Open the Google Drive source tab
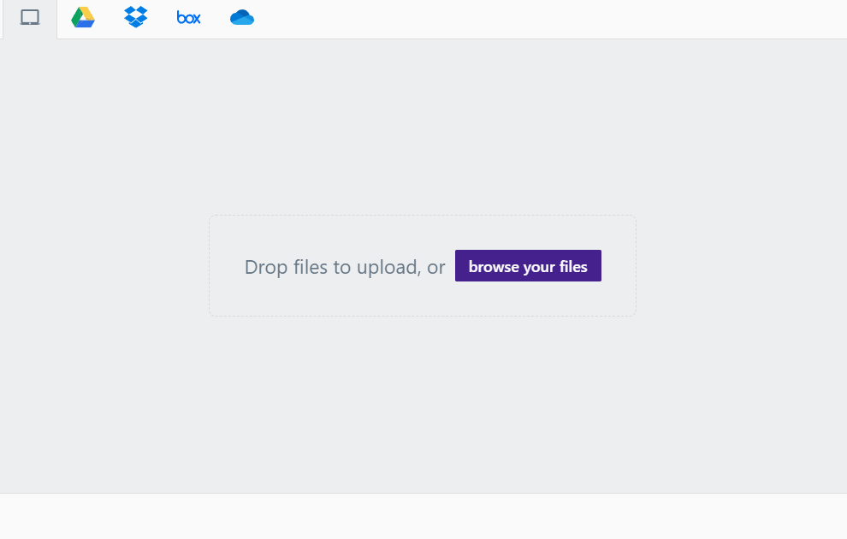This screenshot has width=847, height=539. tap(83, 18)
